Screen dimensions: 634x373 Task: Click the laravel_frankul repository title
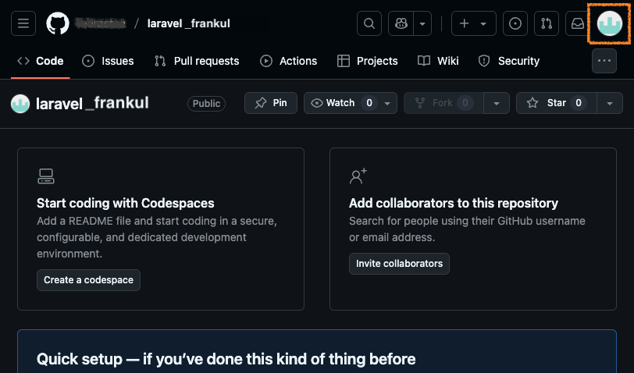pyautogui.click(x=92, y=104)
